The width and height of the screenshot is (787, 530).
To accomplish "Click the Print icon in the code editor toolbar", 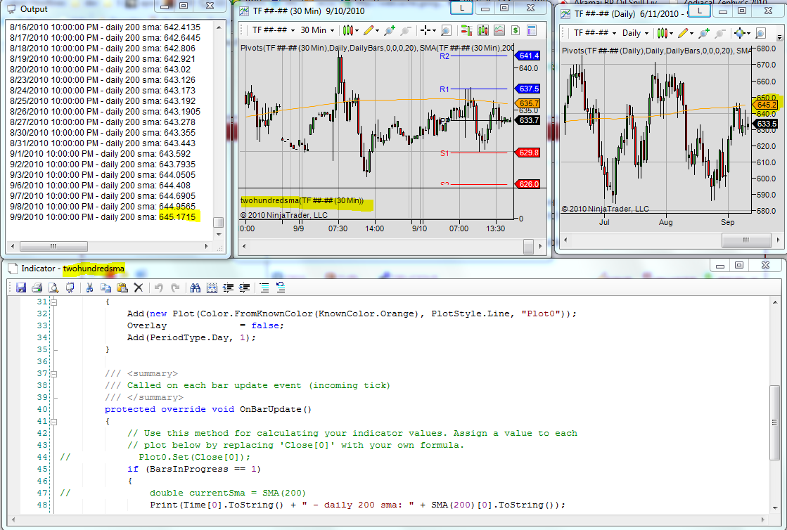I will tap(37, 287).
